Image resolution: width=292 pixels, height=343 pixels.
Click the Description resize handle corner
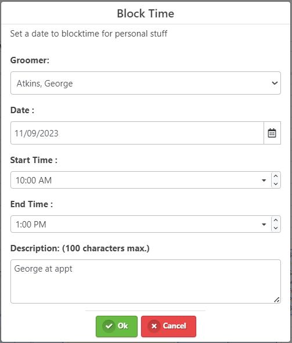[x=277, y=299]
